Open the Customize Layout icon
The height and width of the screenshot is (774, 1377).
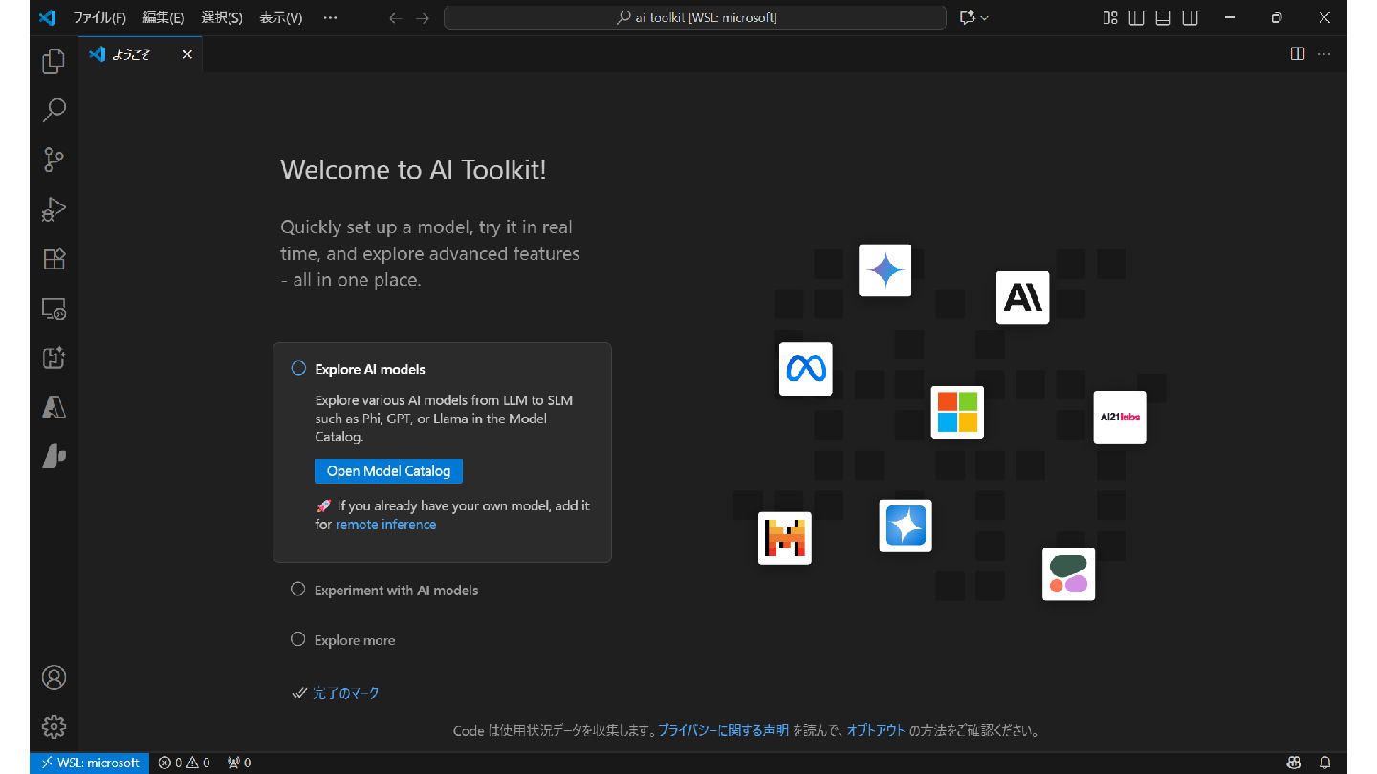[1110, 17]
